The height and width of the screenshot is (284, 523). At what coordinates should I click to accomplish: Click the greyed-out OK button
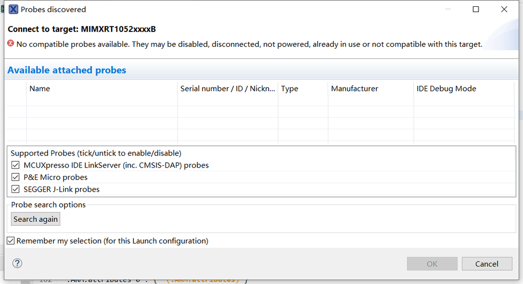pyautogui.click(x=432, y=264)
